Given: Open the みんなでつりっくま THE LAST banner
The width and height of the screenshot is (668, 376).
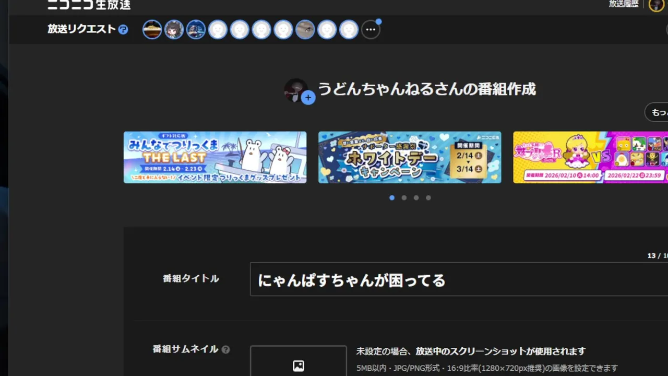Looking at the screenshot, I should (x=215, y=157).
